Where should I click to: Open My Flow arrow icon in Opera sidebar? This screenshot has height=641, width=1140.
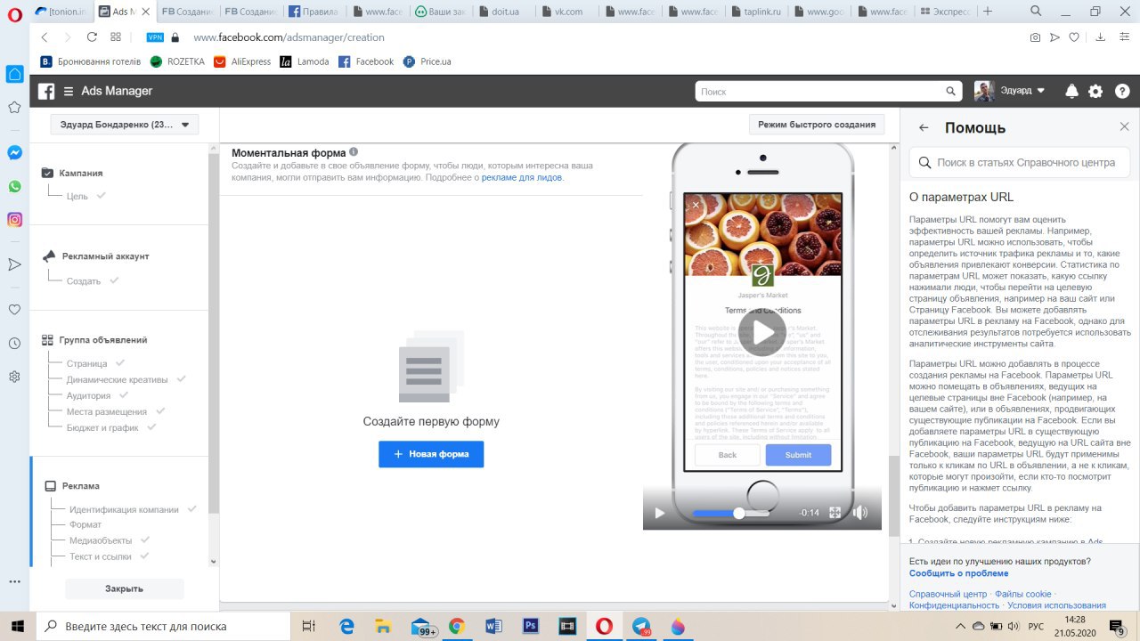[14, 264]
